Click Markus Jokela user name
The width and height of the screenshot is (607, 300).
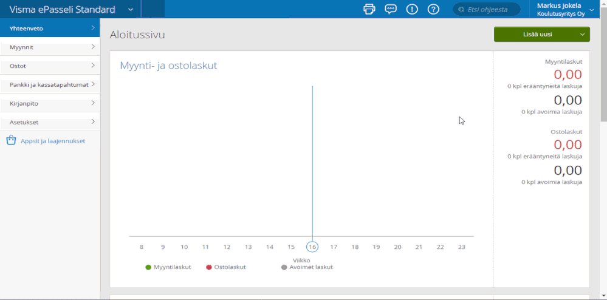point(558,6)
